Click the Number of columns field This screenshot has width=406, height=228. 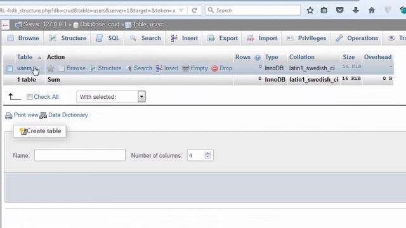[197, 155]
